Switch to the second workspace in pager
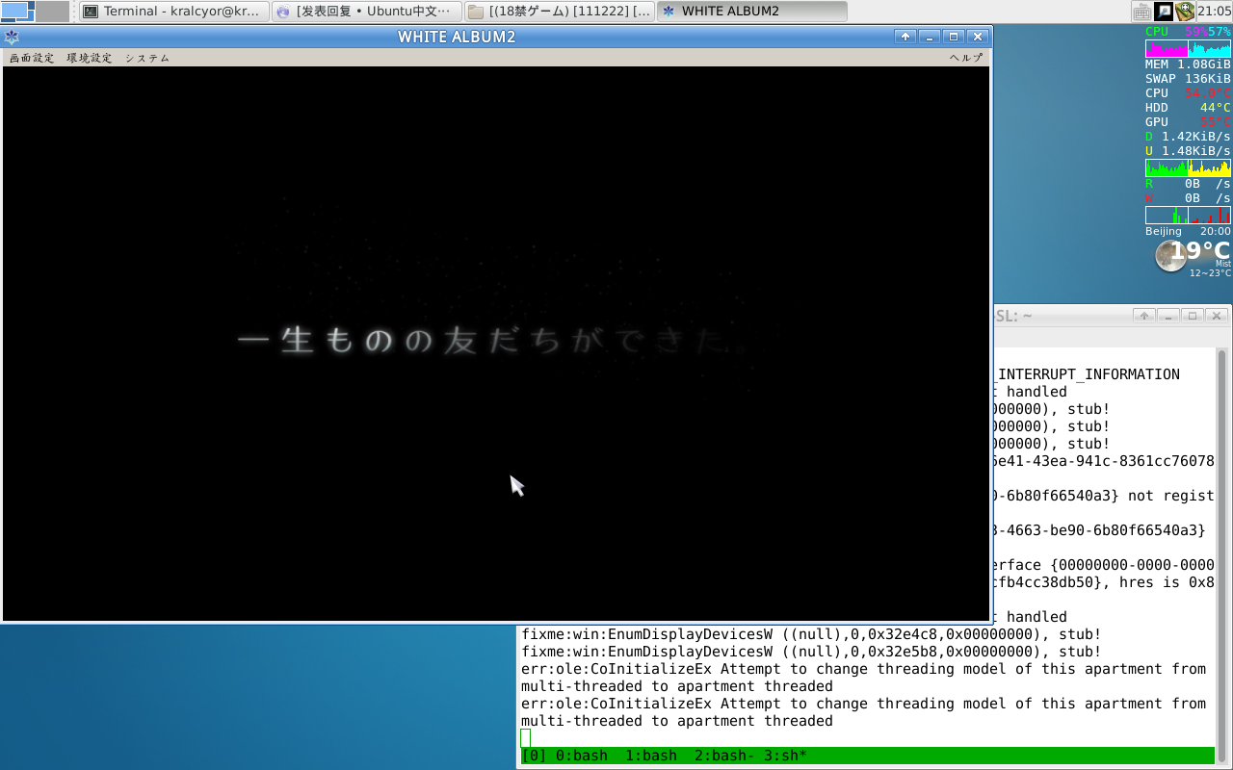Screen dimensions: 1233x770 (53, 12)
